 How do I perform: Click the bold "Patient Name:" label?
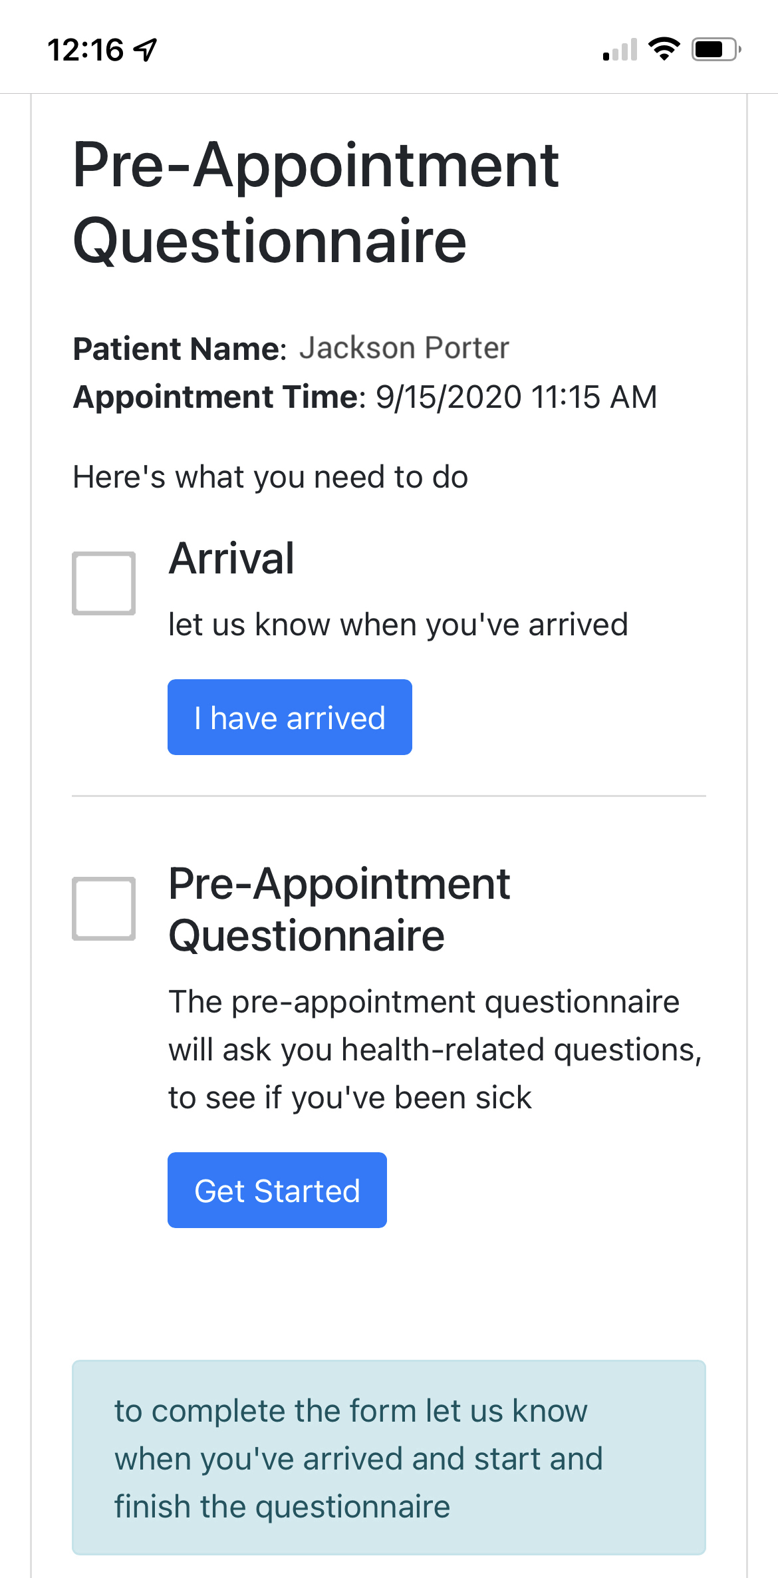tap(180, 349)
